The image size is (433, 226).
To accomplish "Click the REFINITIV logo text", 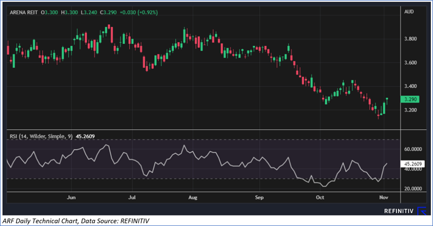I will (399, 211).
